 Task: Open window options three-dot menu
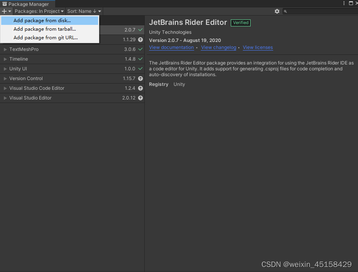344,3
